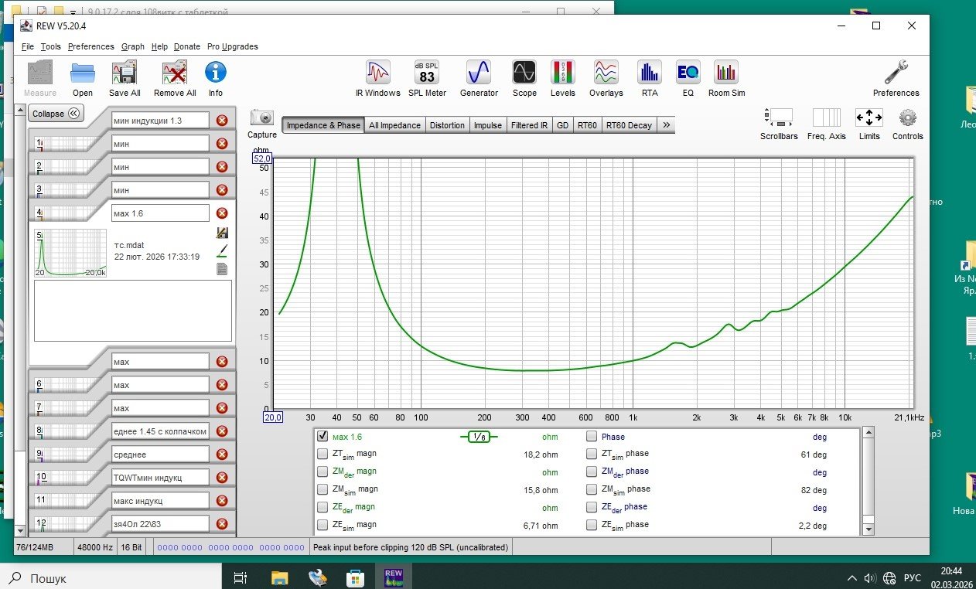Uncheck the мах 1.6 trace checkbox

323,437
